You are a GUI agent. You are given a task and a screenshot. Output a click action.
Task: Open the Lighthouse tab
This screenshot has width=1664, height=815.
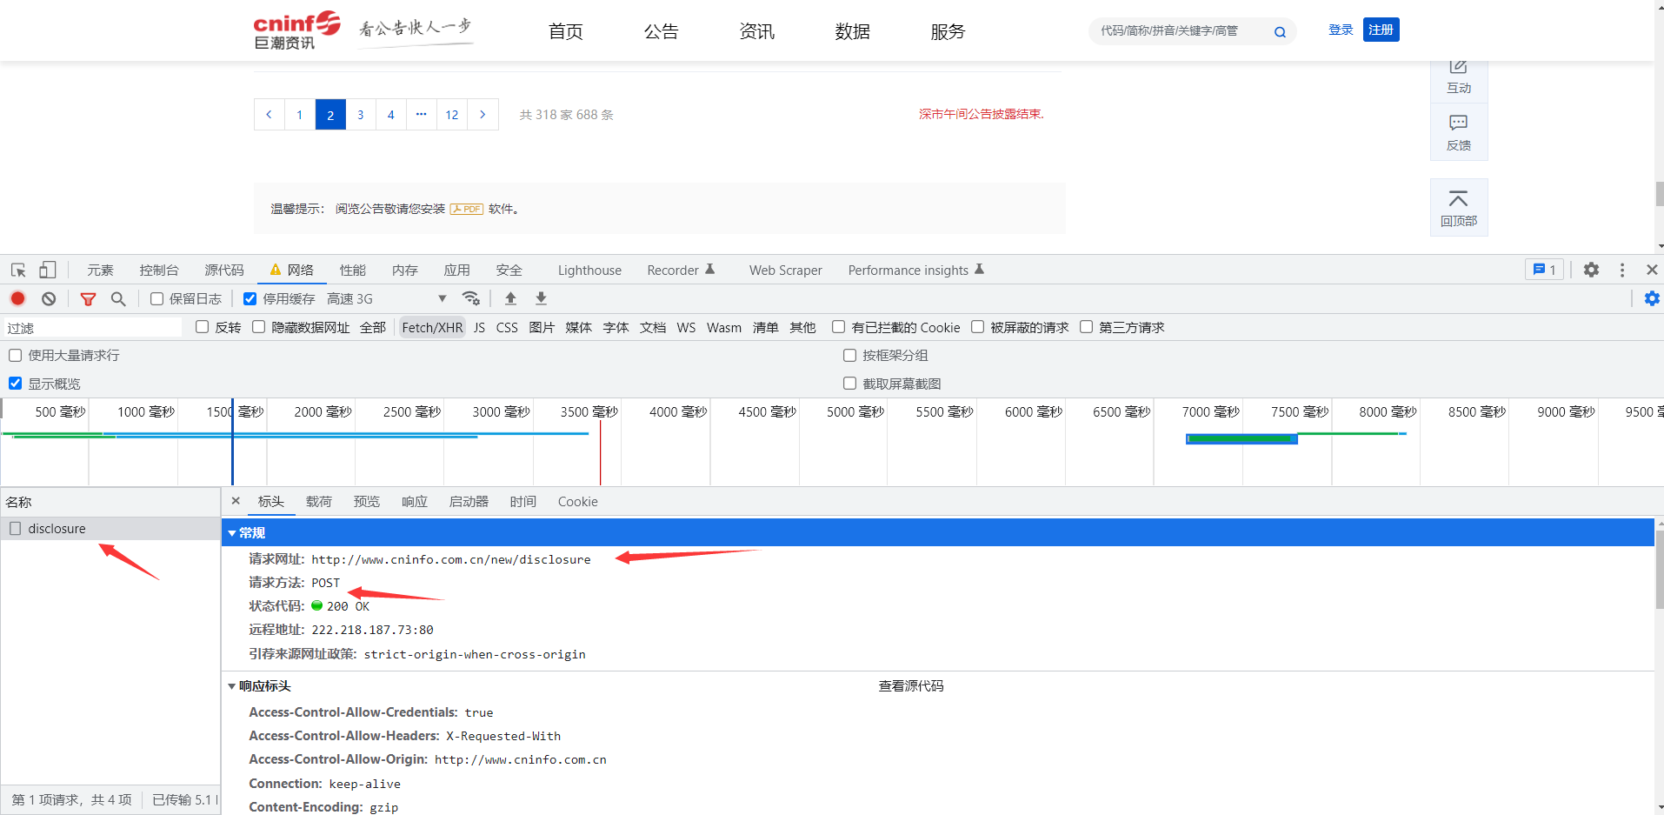click(x=589, y=270)
